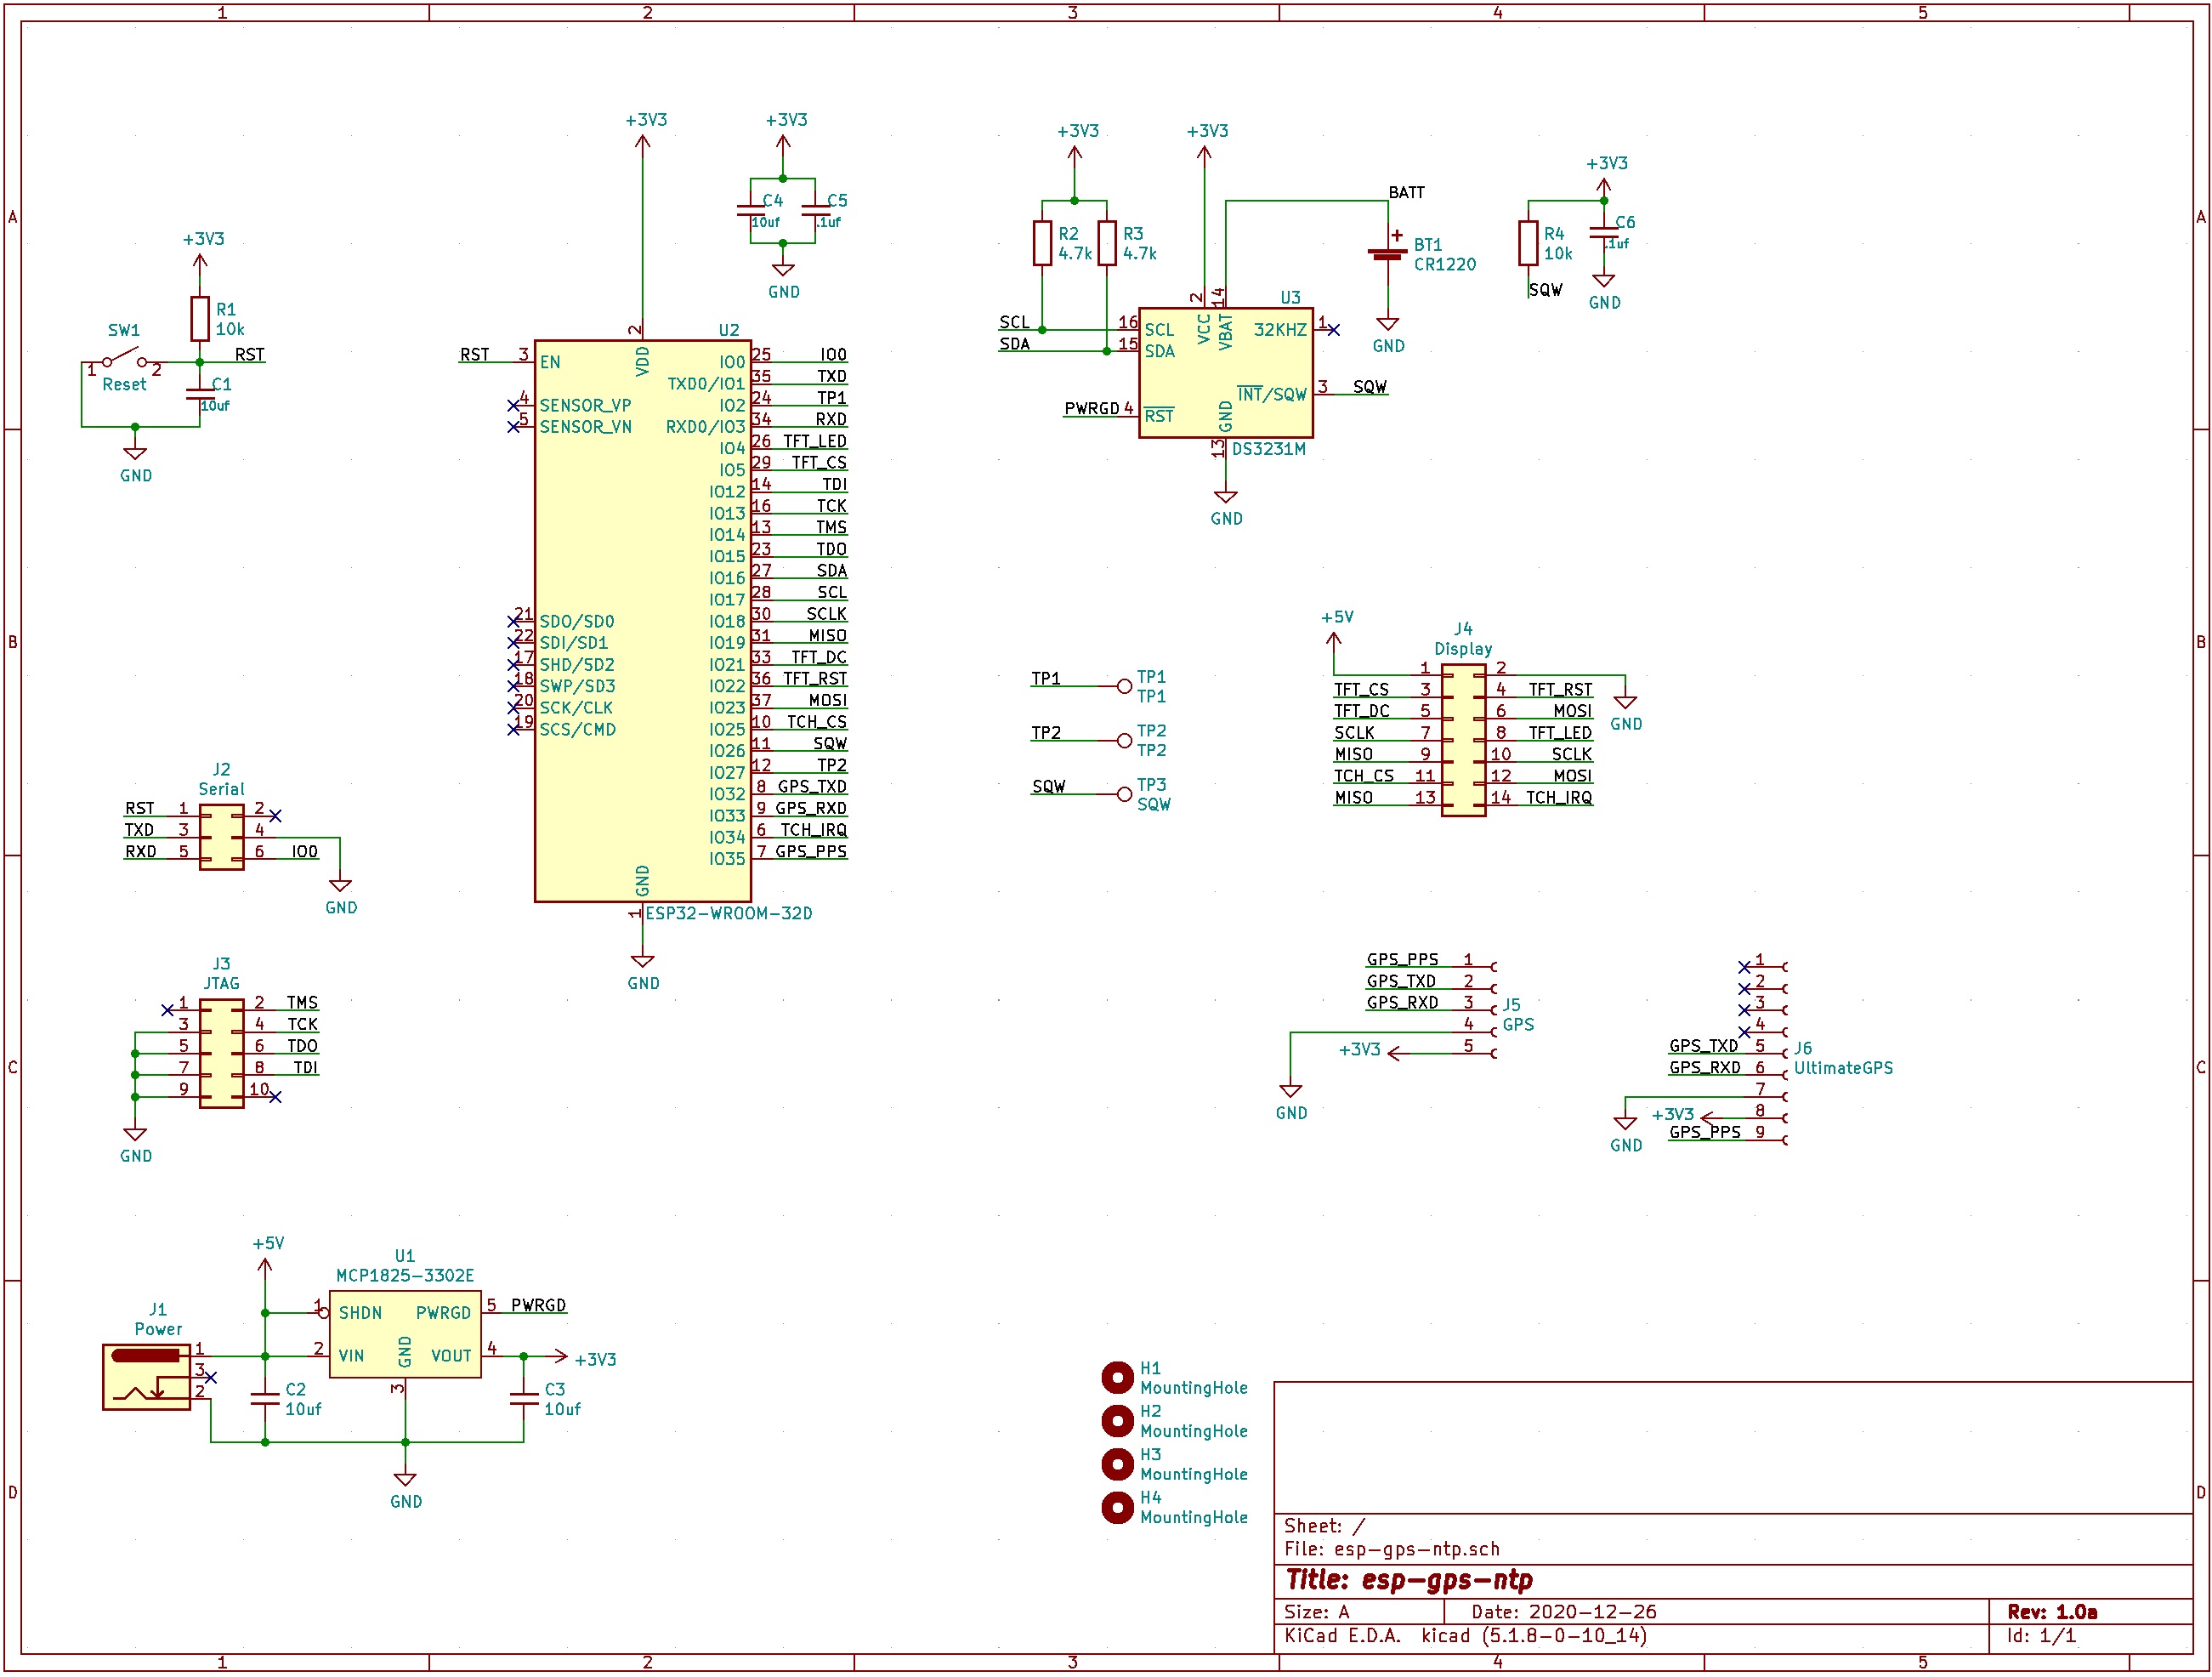Click the Title esp-gps-ntp text
The image size is (2212, 1677).
[x=1409, y=1581]
